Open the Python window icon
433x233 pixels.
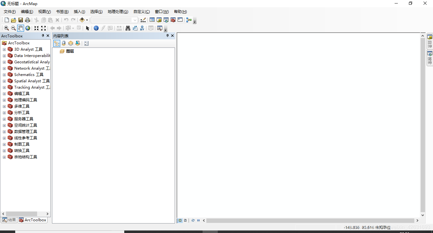[180, 20]
